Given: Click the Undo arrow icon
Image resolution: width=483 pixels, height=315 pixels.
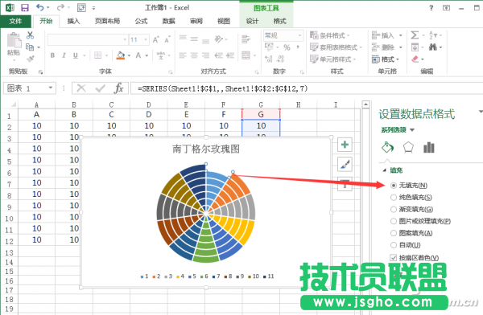Looking at the screenshot, I should [40, 7].
